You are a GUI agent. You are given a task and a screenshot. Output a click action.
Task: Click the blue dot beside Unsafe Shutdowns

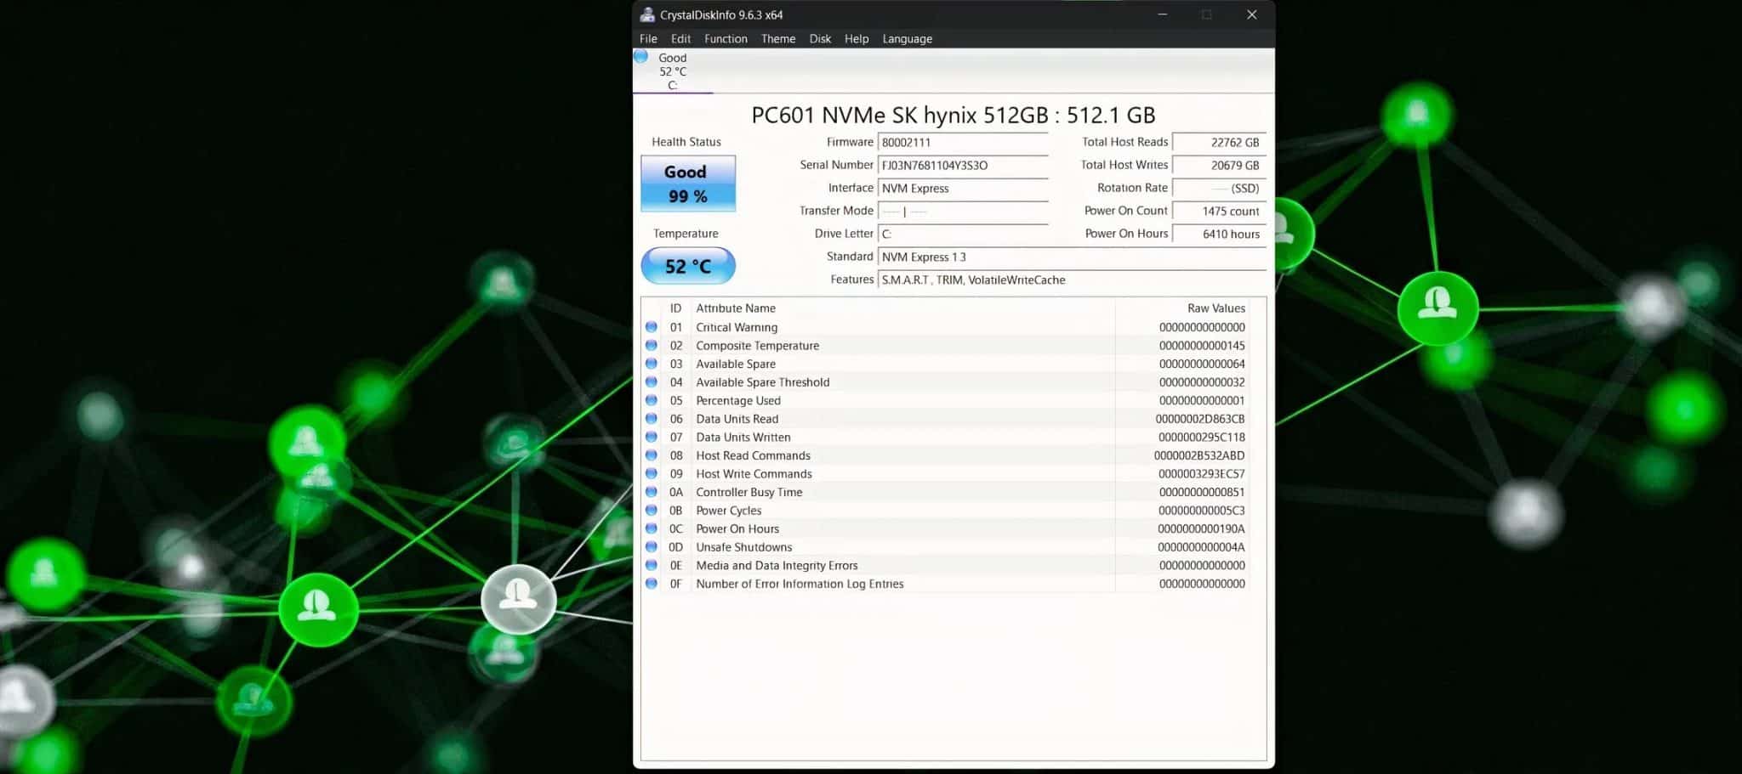pos(651,546)
